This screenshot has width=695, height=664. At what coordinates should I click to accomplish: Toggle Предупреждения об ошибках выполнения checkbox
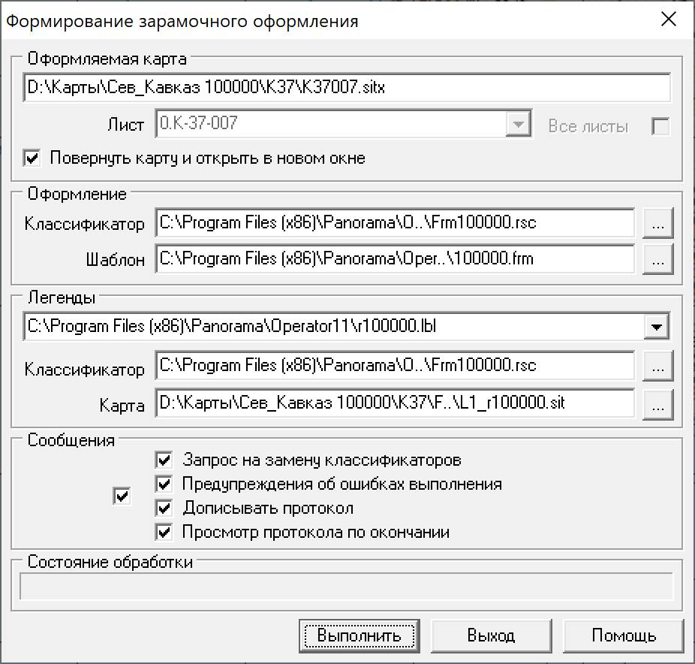pyautogui.click(x=164, y=484)
